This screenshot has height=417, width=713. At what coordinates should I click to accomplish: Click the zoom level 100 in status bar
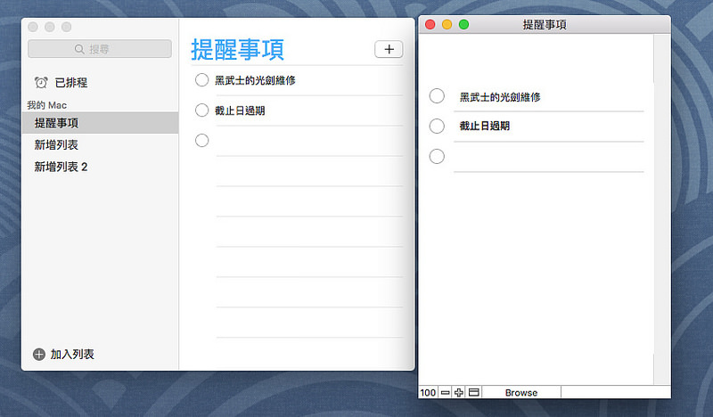pos(428,392)
